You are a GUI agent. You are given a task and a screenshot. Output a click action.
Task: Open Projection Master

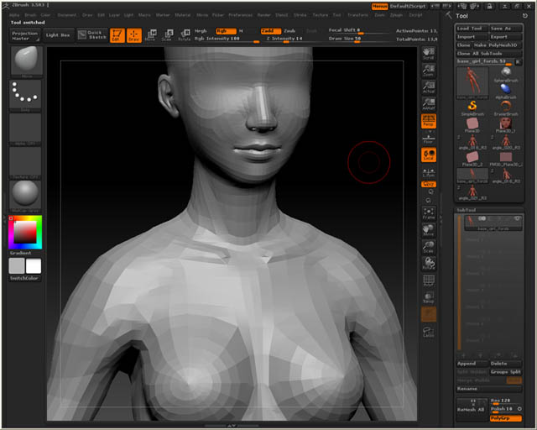(x=25, y=35)
